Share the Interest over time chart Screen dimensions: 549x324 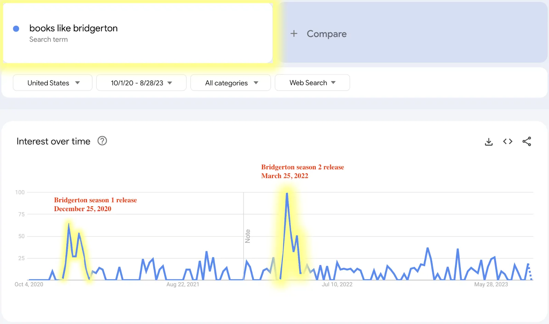[527, 141]
